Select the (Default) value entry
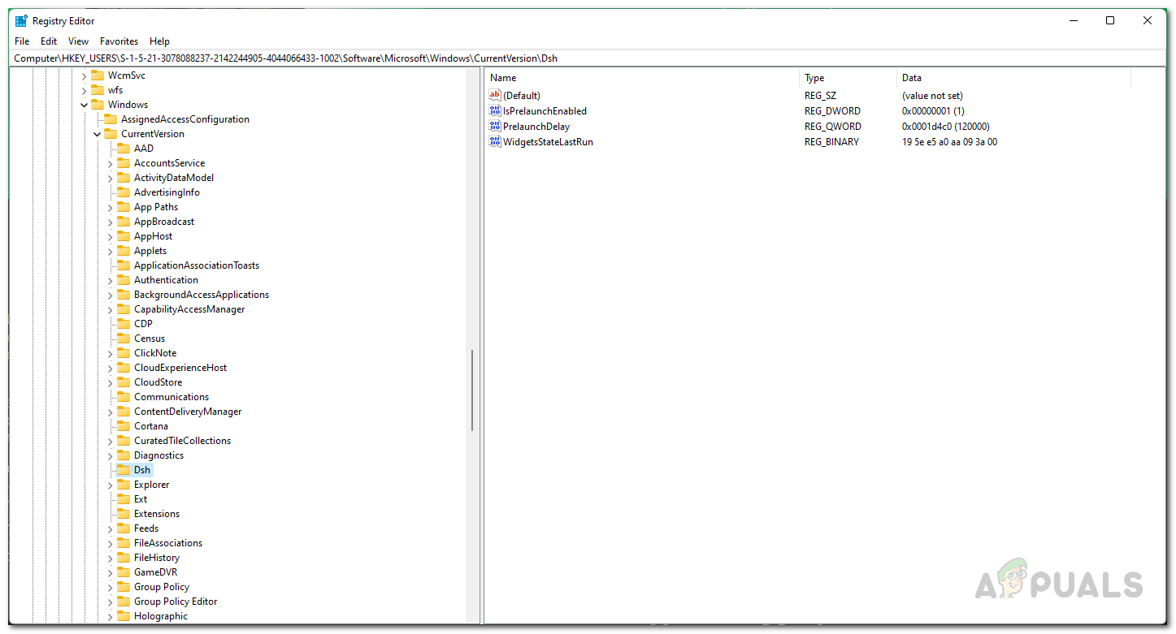Screen dimensions: 1176x634 click(x=522, y=96)
